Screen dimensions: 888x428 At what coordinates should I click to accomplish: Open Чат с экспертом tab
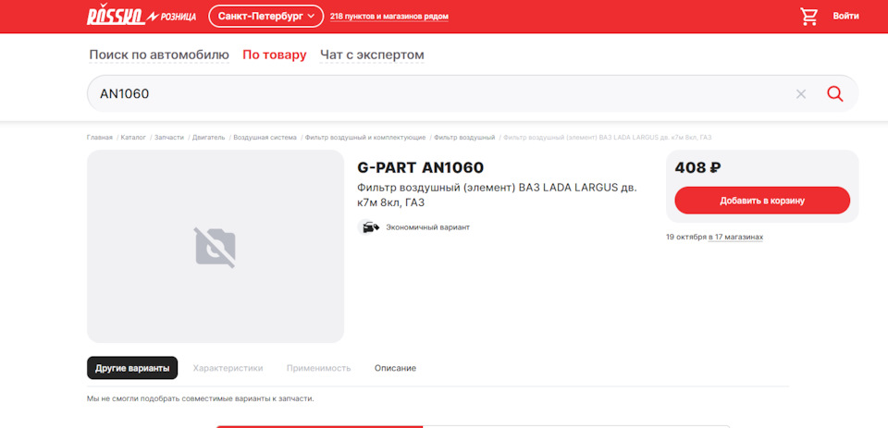click(372, 55)
